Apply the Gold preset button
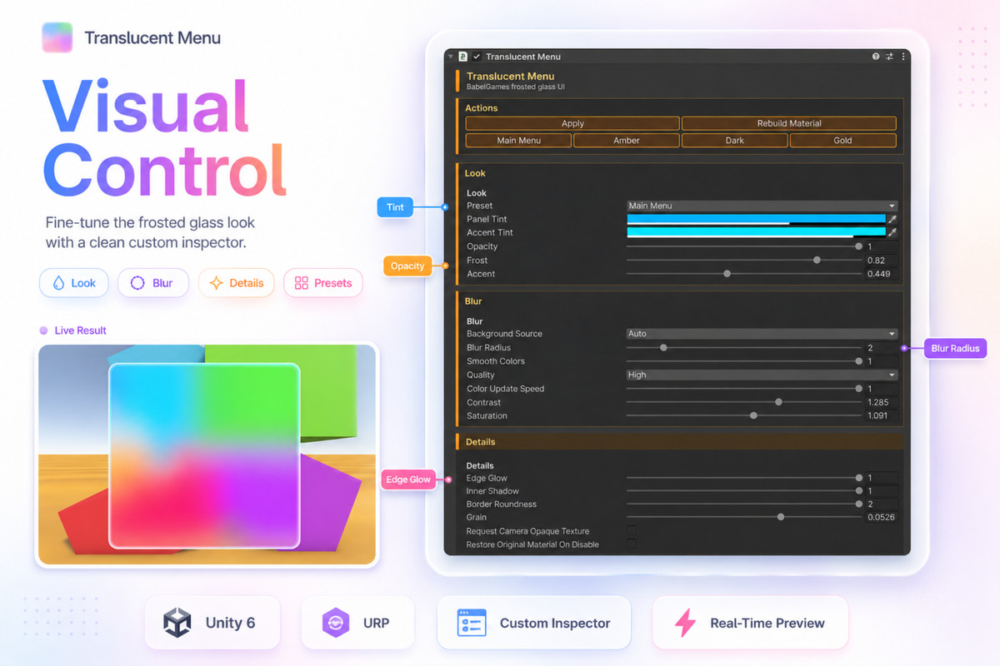1000x666 pixels. (x=842, y=141)
